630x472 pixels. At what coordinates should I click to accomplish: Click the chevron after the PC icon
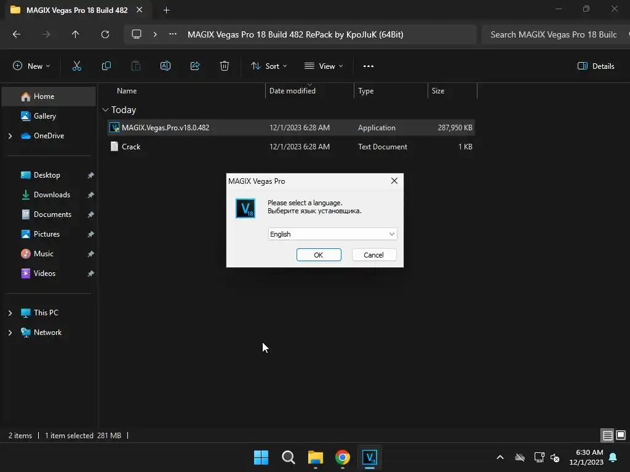(x=155, y=34)
